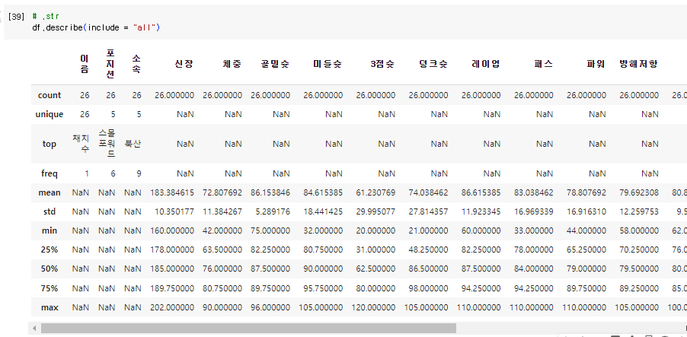
Task: Click the min 신장 value 160.000000
Action: pyautogui.click(x=172, y=230)
